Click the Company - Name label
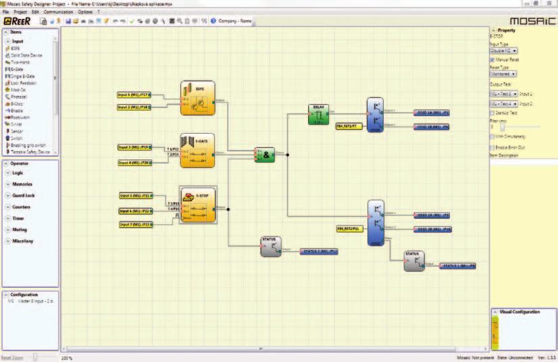The height and width of the screenshot is (362, 558). point(235,21)
